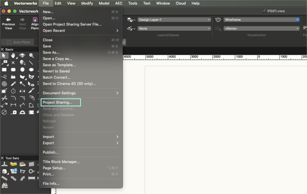
Task: Go to Previous View
Action: pos(8,24)
